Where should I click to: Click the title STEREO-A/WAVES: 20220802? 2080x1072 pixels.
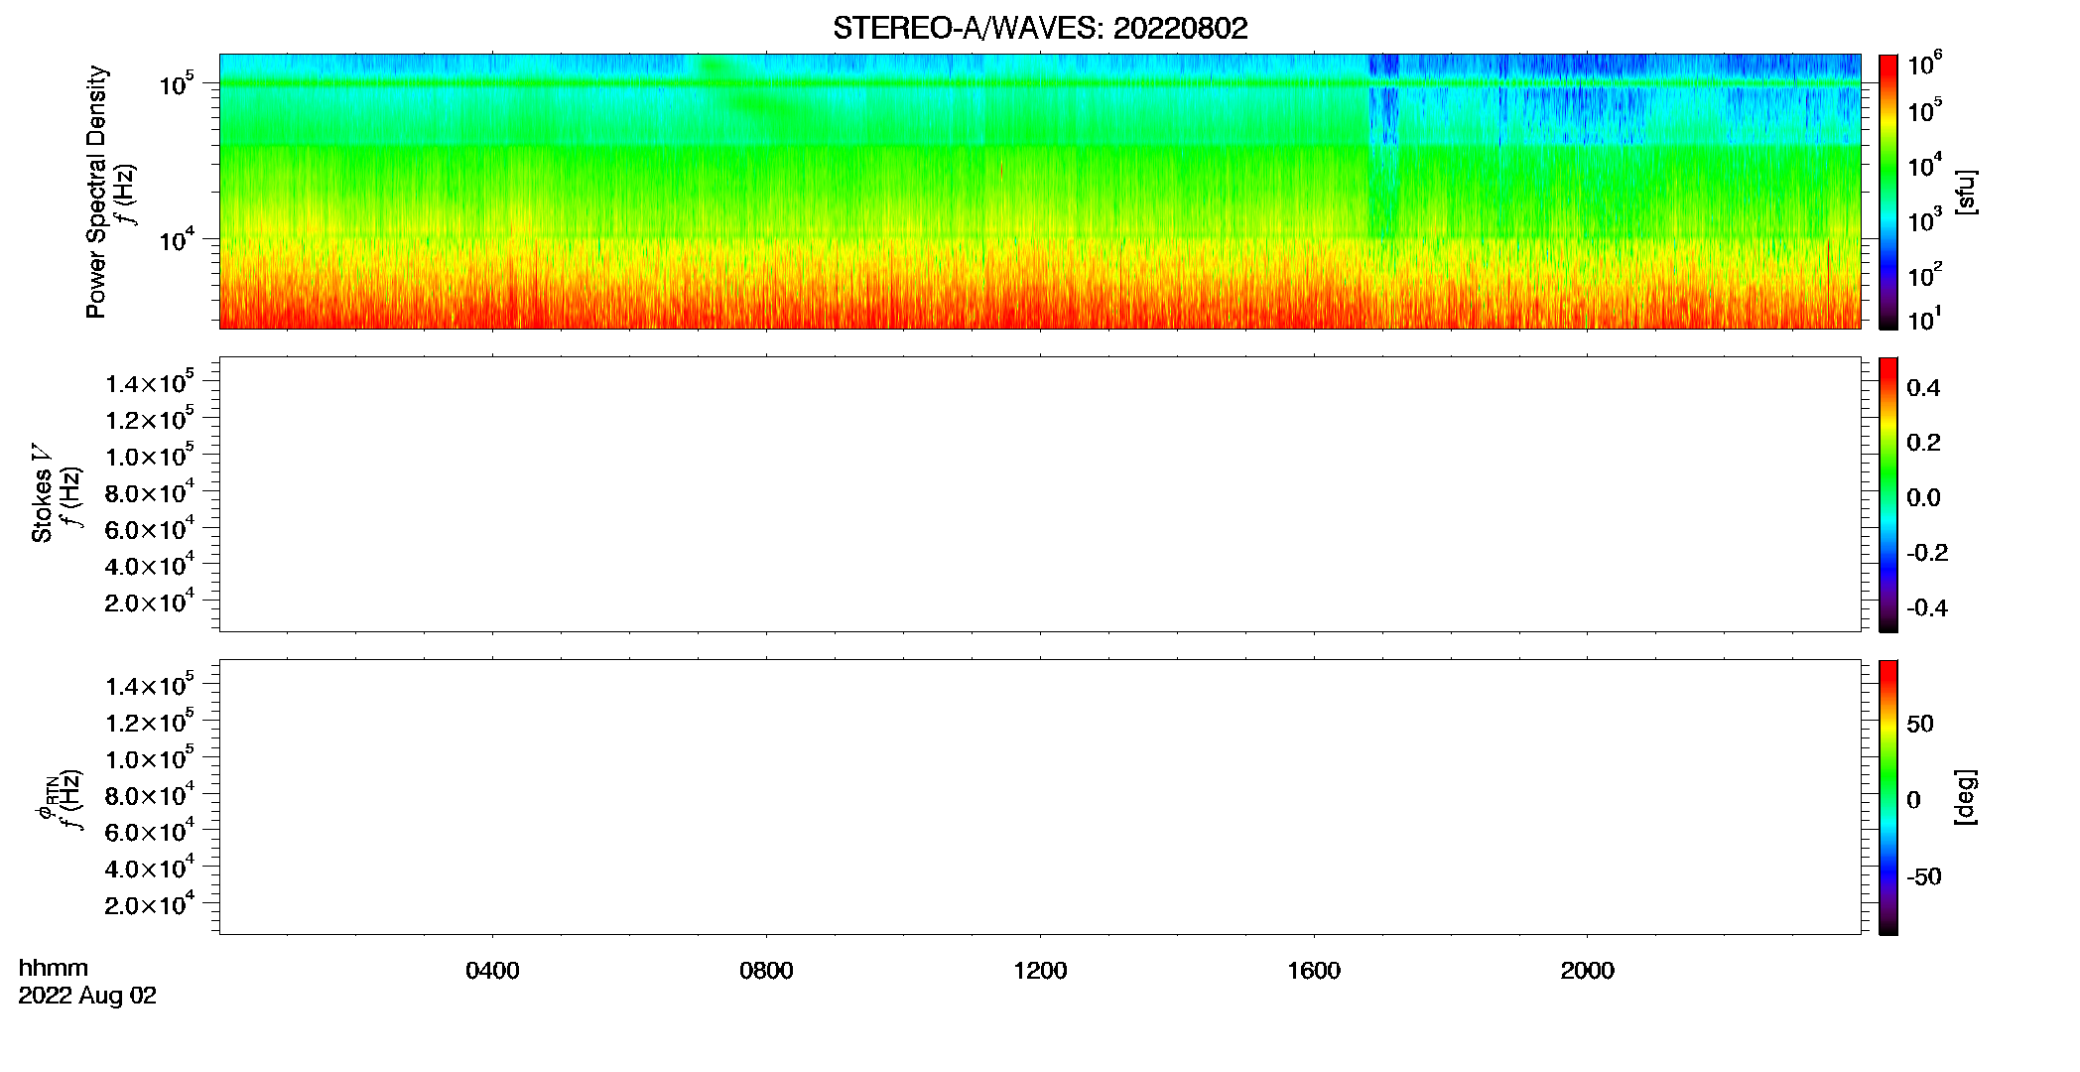[x=1040, y=29]
